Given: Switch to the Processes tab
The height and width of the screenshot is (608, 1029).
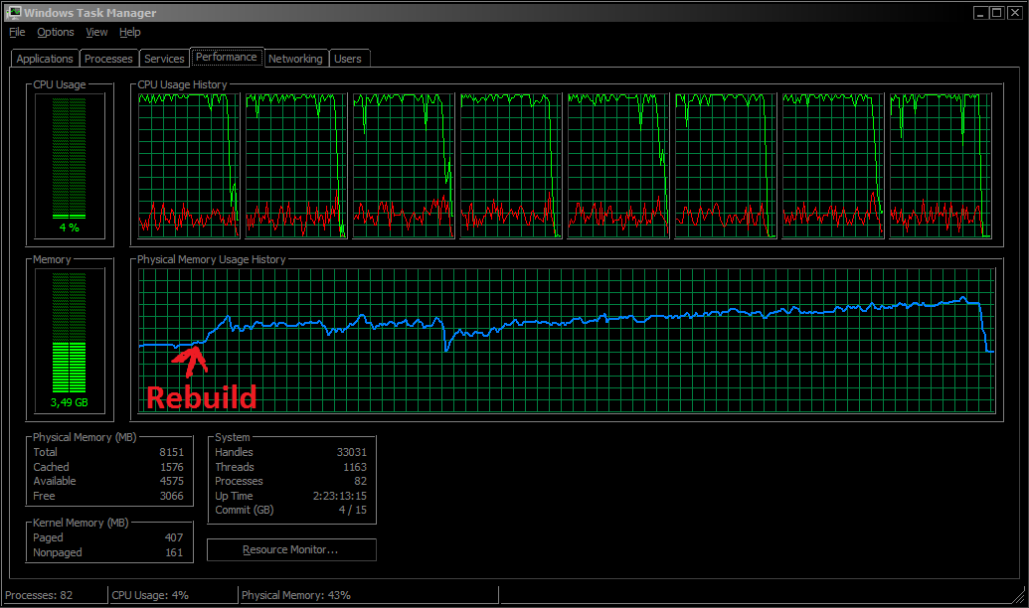Looking at the screenshot, I should point(108,59).
